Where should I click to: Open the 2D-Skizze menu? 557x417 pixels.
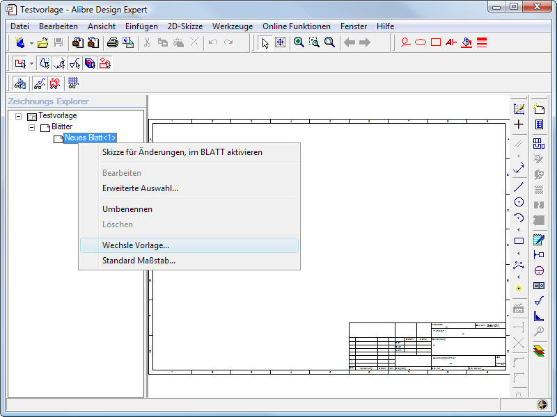coord(185,26)
